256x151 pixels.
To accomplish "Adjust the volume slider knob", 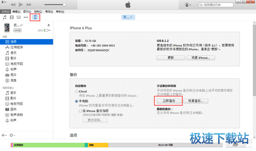I will (64, 5).
